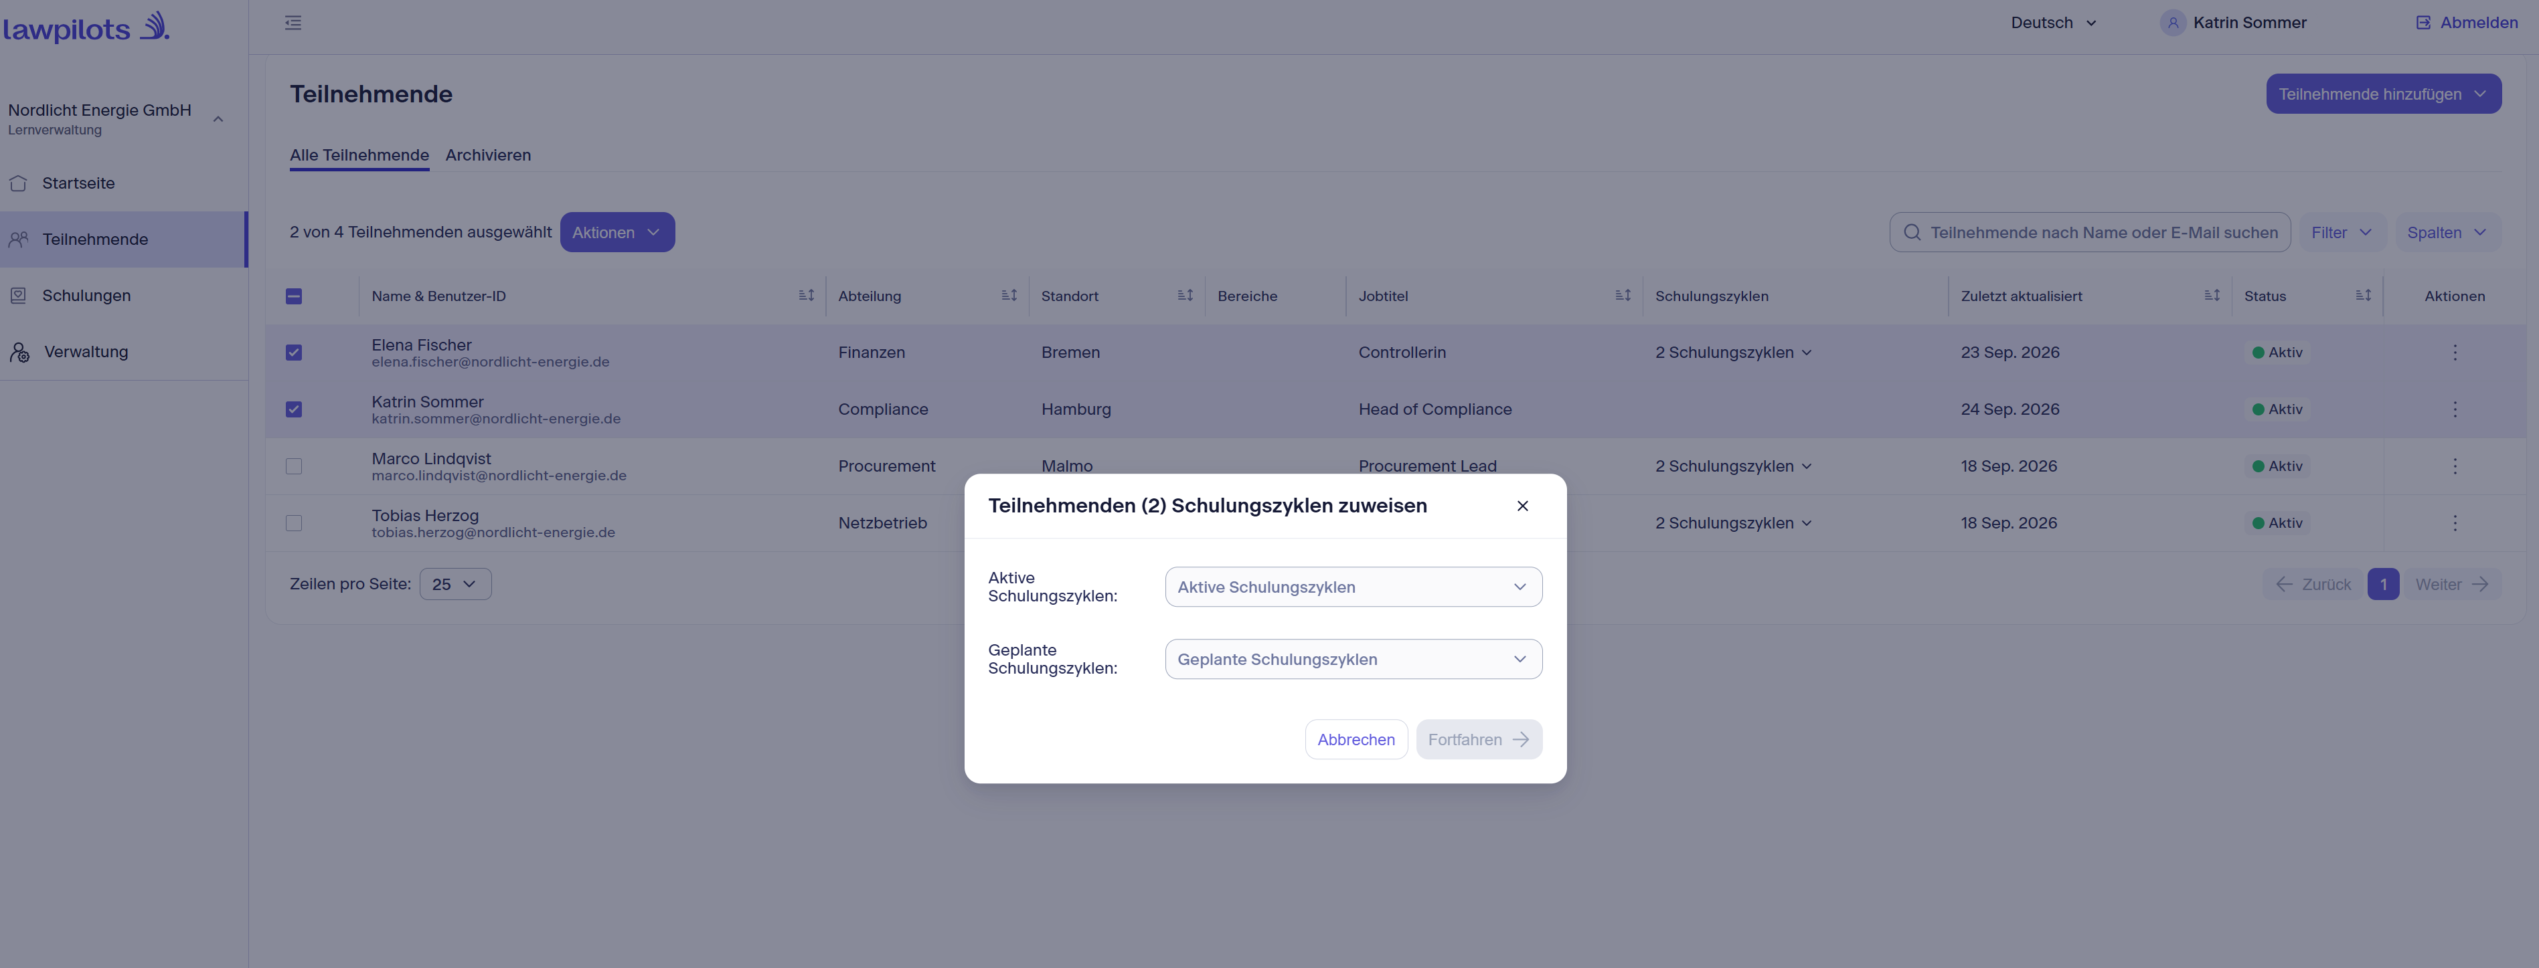Click the Abbrechen button

pos(1356,739)
